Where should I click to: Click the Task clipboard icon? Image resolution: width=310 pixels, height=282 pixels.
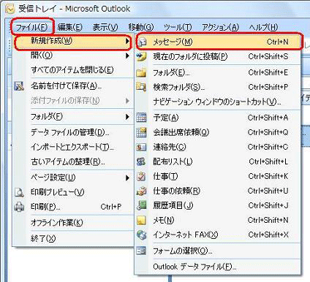141,176
